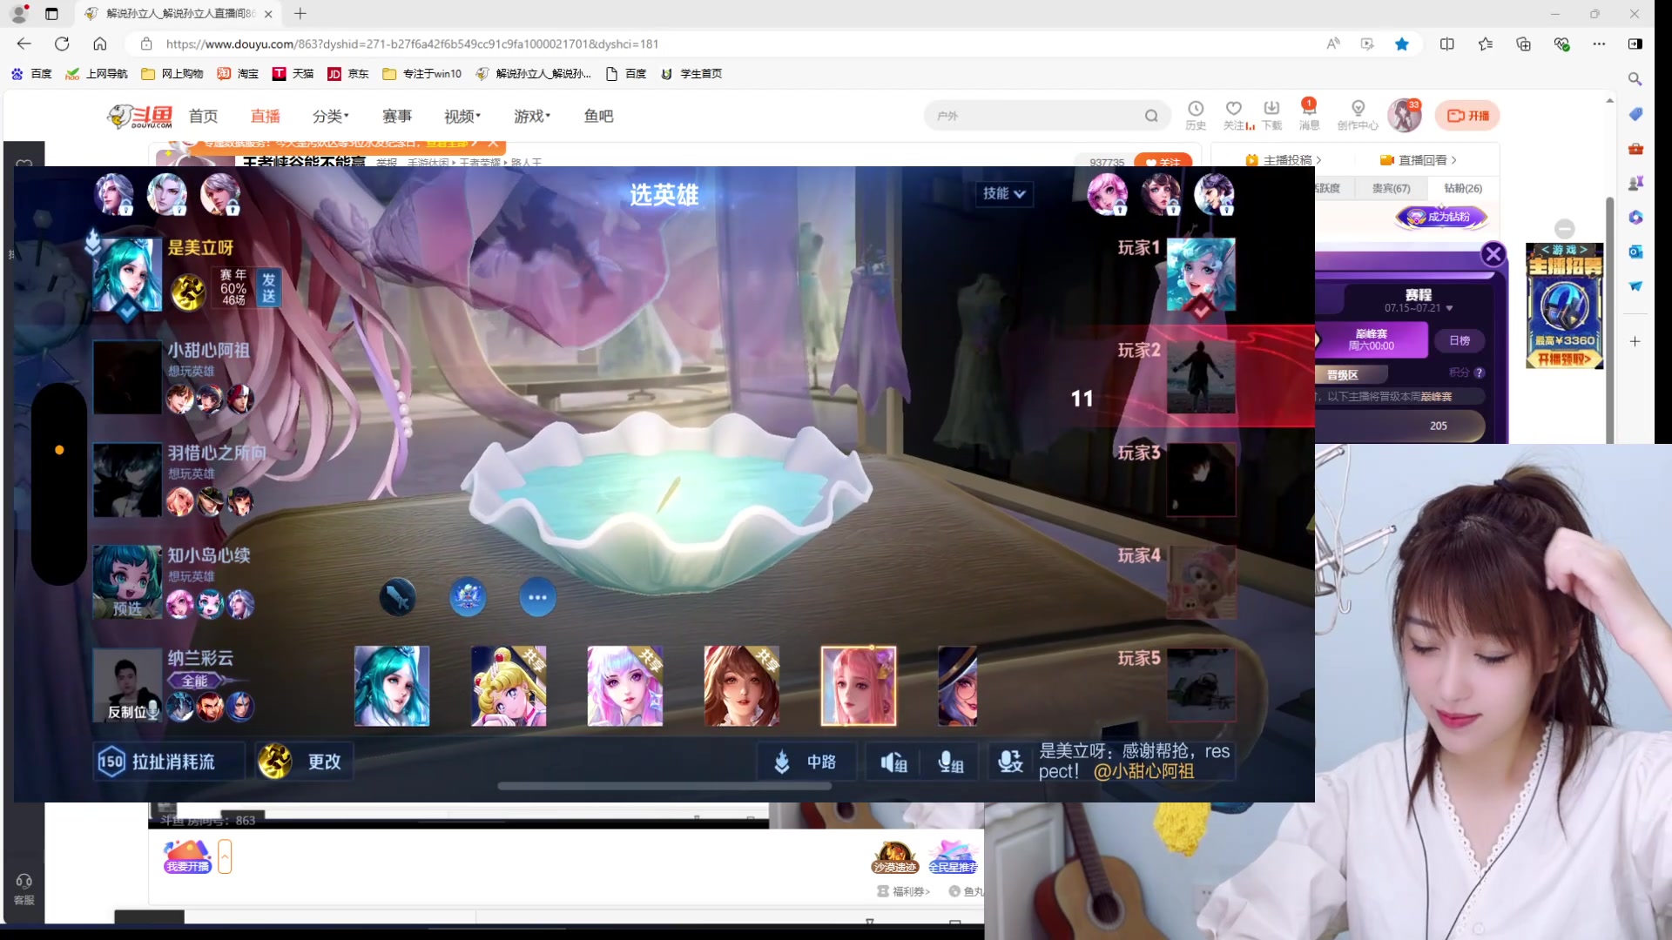This screenshot has width=1672, height=940.
Task: Open the 首页 nav item
Action: [x=203, y=116]
